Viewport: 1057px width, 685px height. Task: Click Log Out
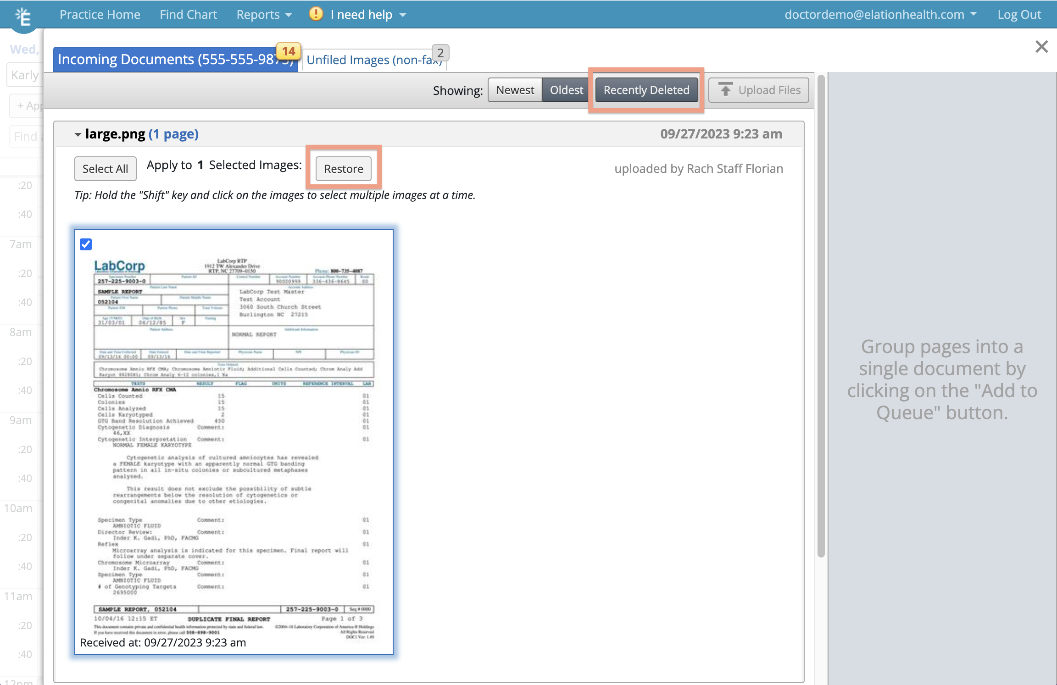tap(1019, 15)
